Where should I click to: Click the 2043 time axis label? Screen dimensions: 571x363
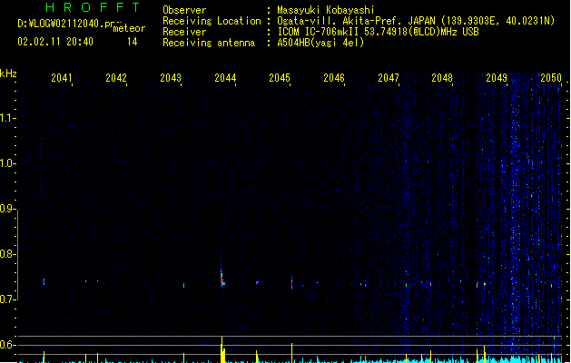pyautogui.click(x=171, y=78)
